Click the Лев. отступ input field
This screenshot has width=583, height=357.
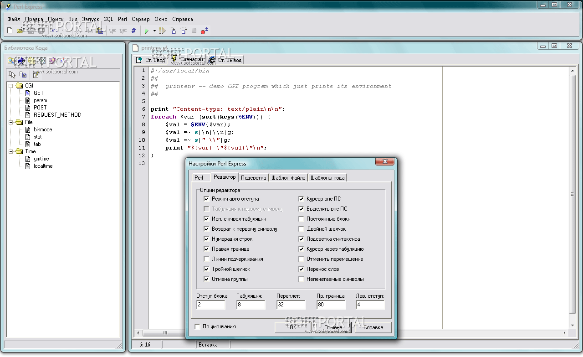(x=370, y=305)
